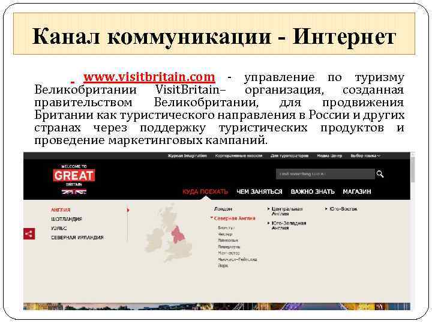The width and height of the screenshot is (432, 324).
Task: Select АНГЛИЯ in the region list
Action: coord(61,210)
